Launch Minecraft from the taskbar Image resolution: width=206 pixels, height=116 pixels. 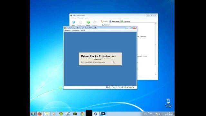[75, 114]
